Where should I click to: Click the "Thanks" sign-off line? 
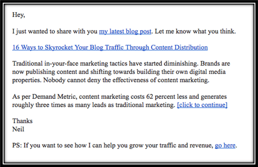pyautogui.click(x=22, y=121)
